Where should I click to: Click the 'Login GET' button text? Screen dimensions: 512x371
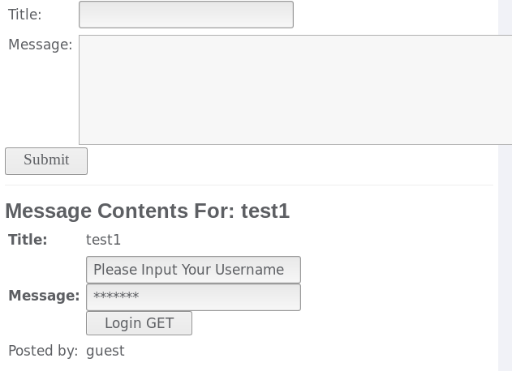pyautogui.click(x=139, y=323)
